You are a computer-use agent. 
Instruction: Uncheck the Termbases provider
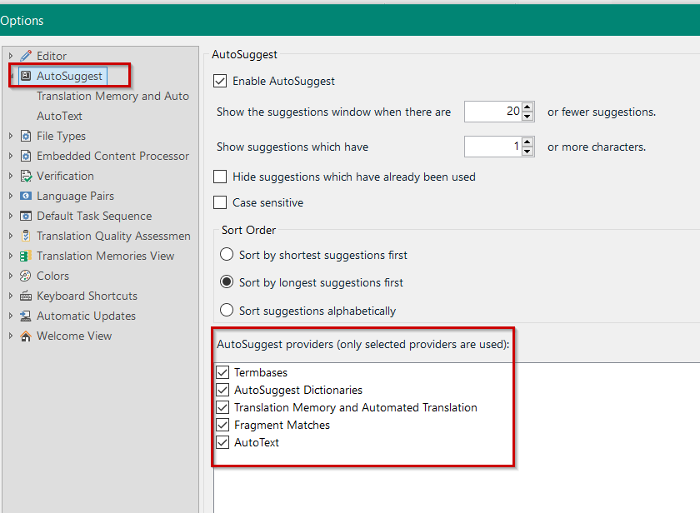coord(222,372)
